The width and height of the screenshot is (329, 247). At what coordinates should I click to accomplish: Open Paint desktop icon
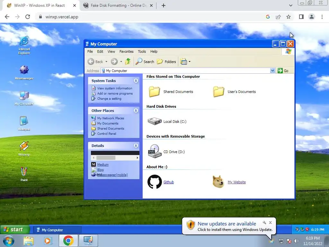click(24, 174)
